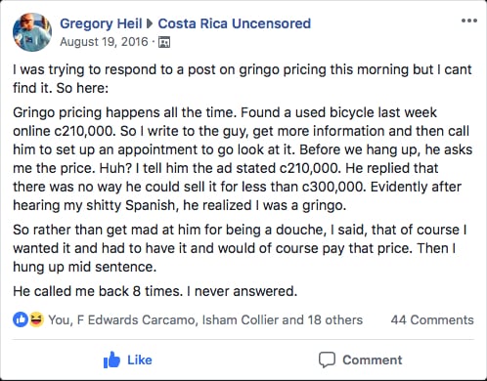Screen dimensions: 487x381
Task: Open the 44 Comments thread
Action: tap(432, 319)
